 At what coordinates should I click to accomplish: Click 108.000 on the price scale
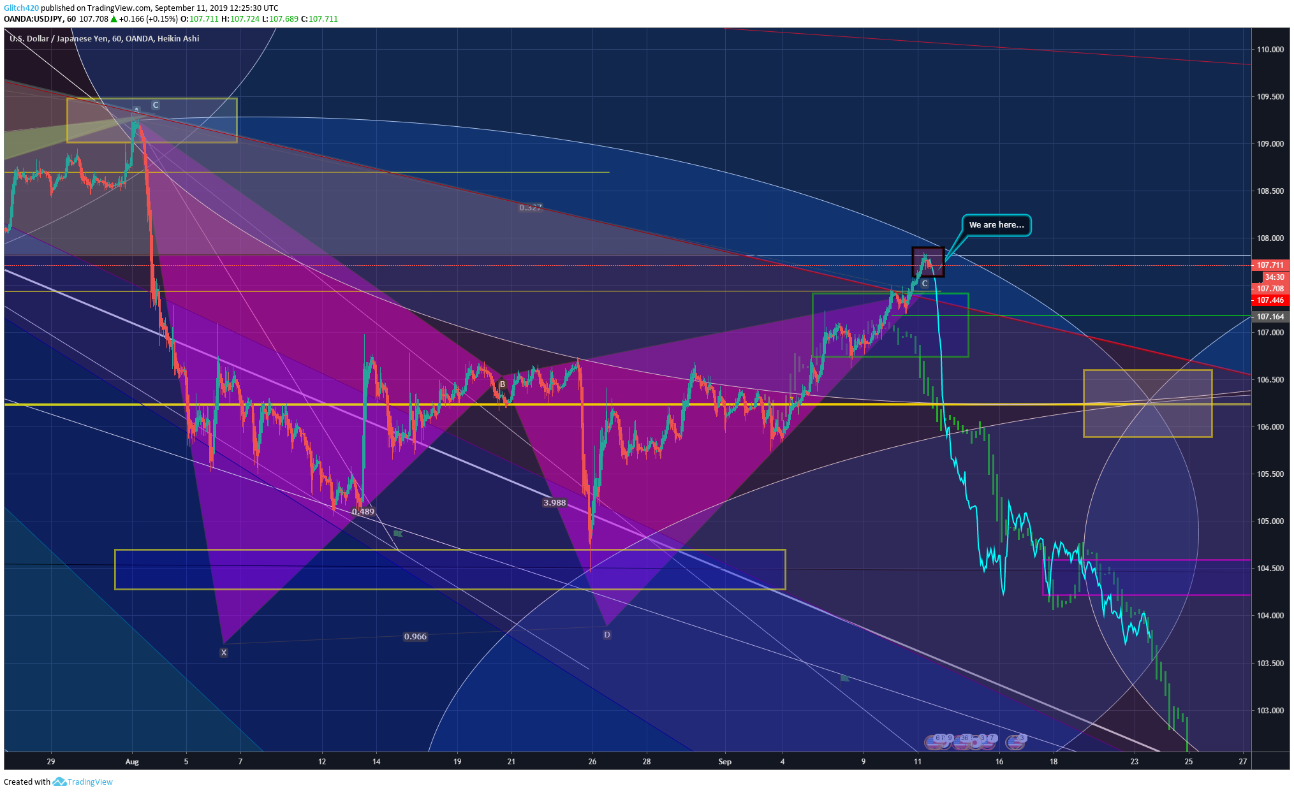1270,238
